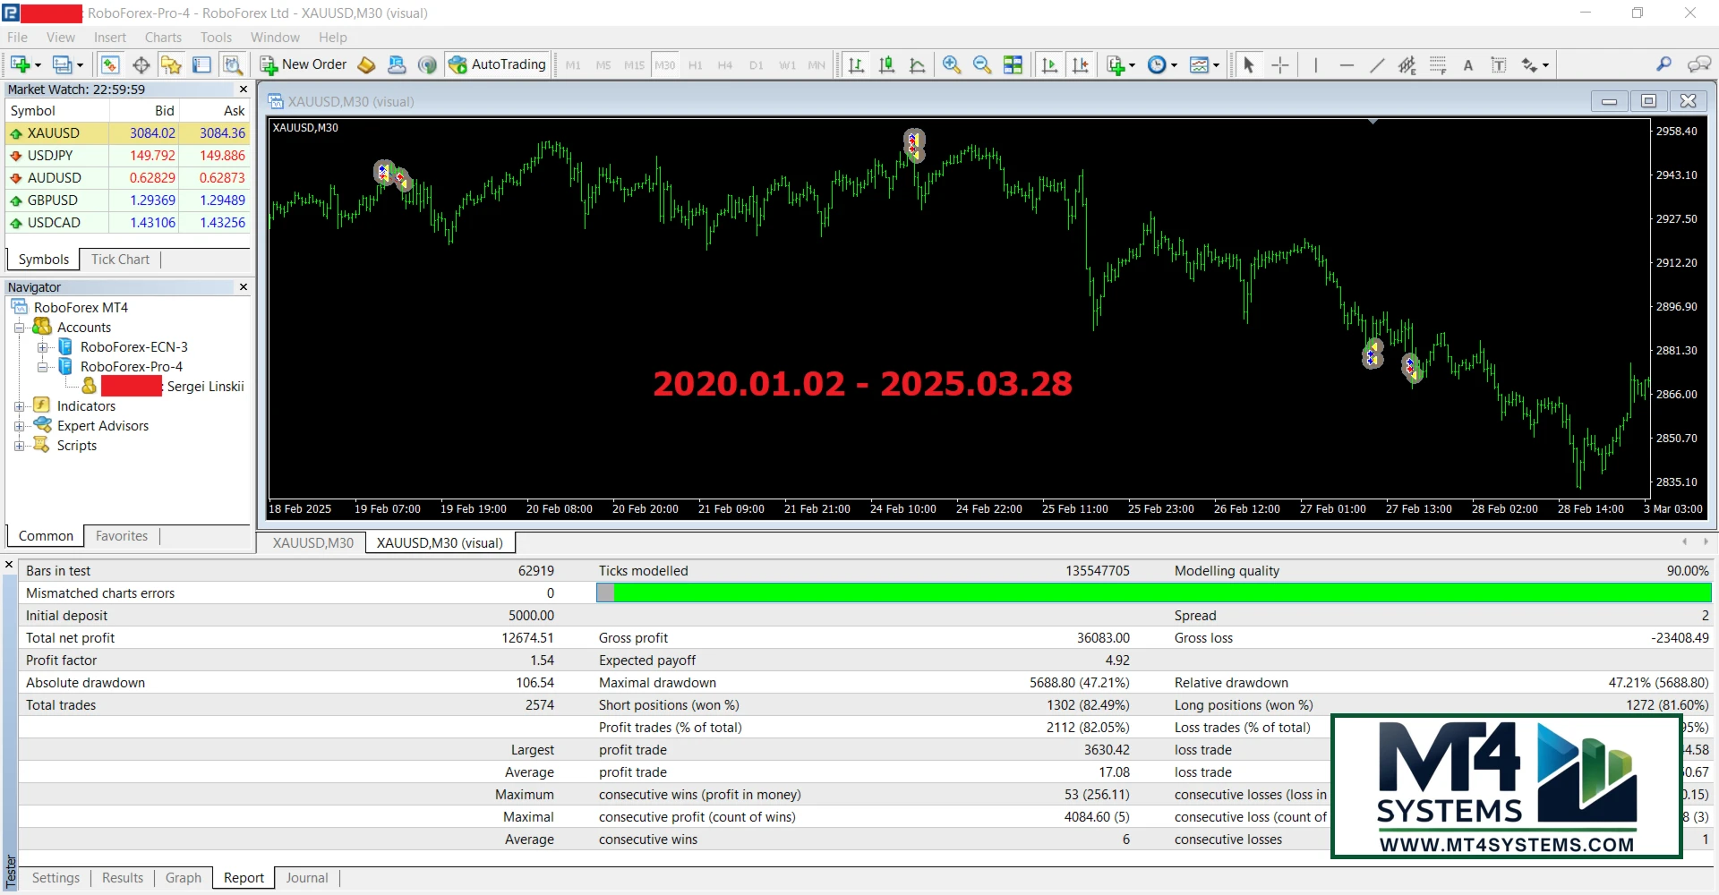
Task: Click the green modelling quality progress bar
Action: 1155,592
